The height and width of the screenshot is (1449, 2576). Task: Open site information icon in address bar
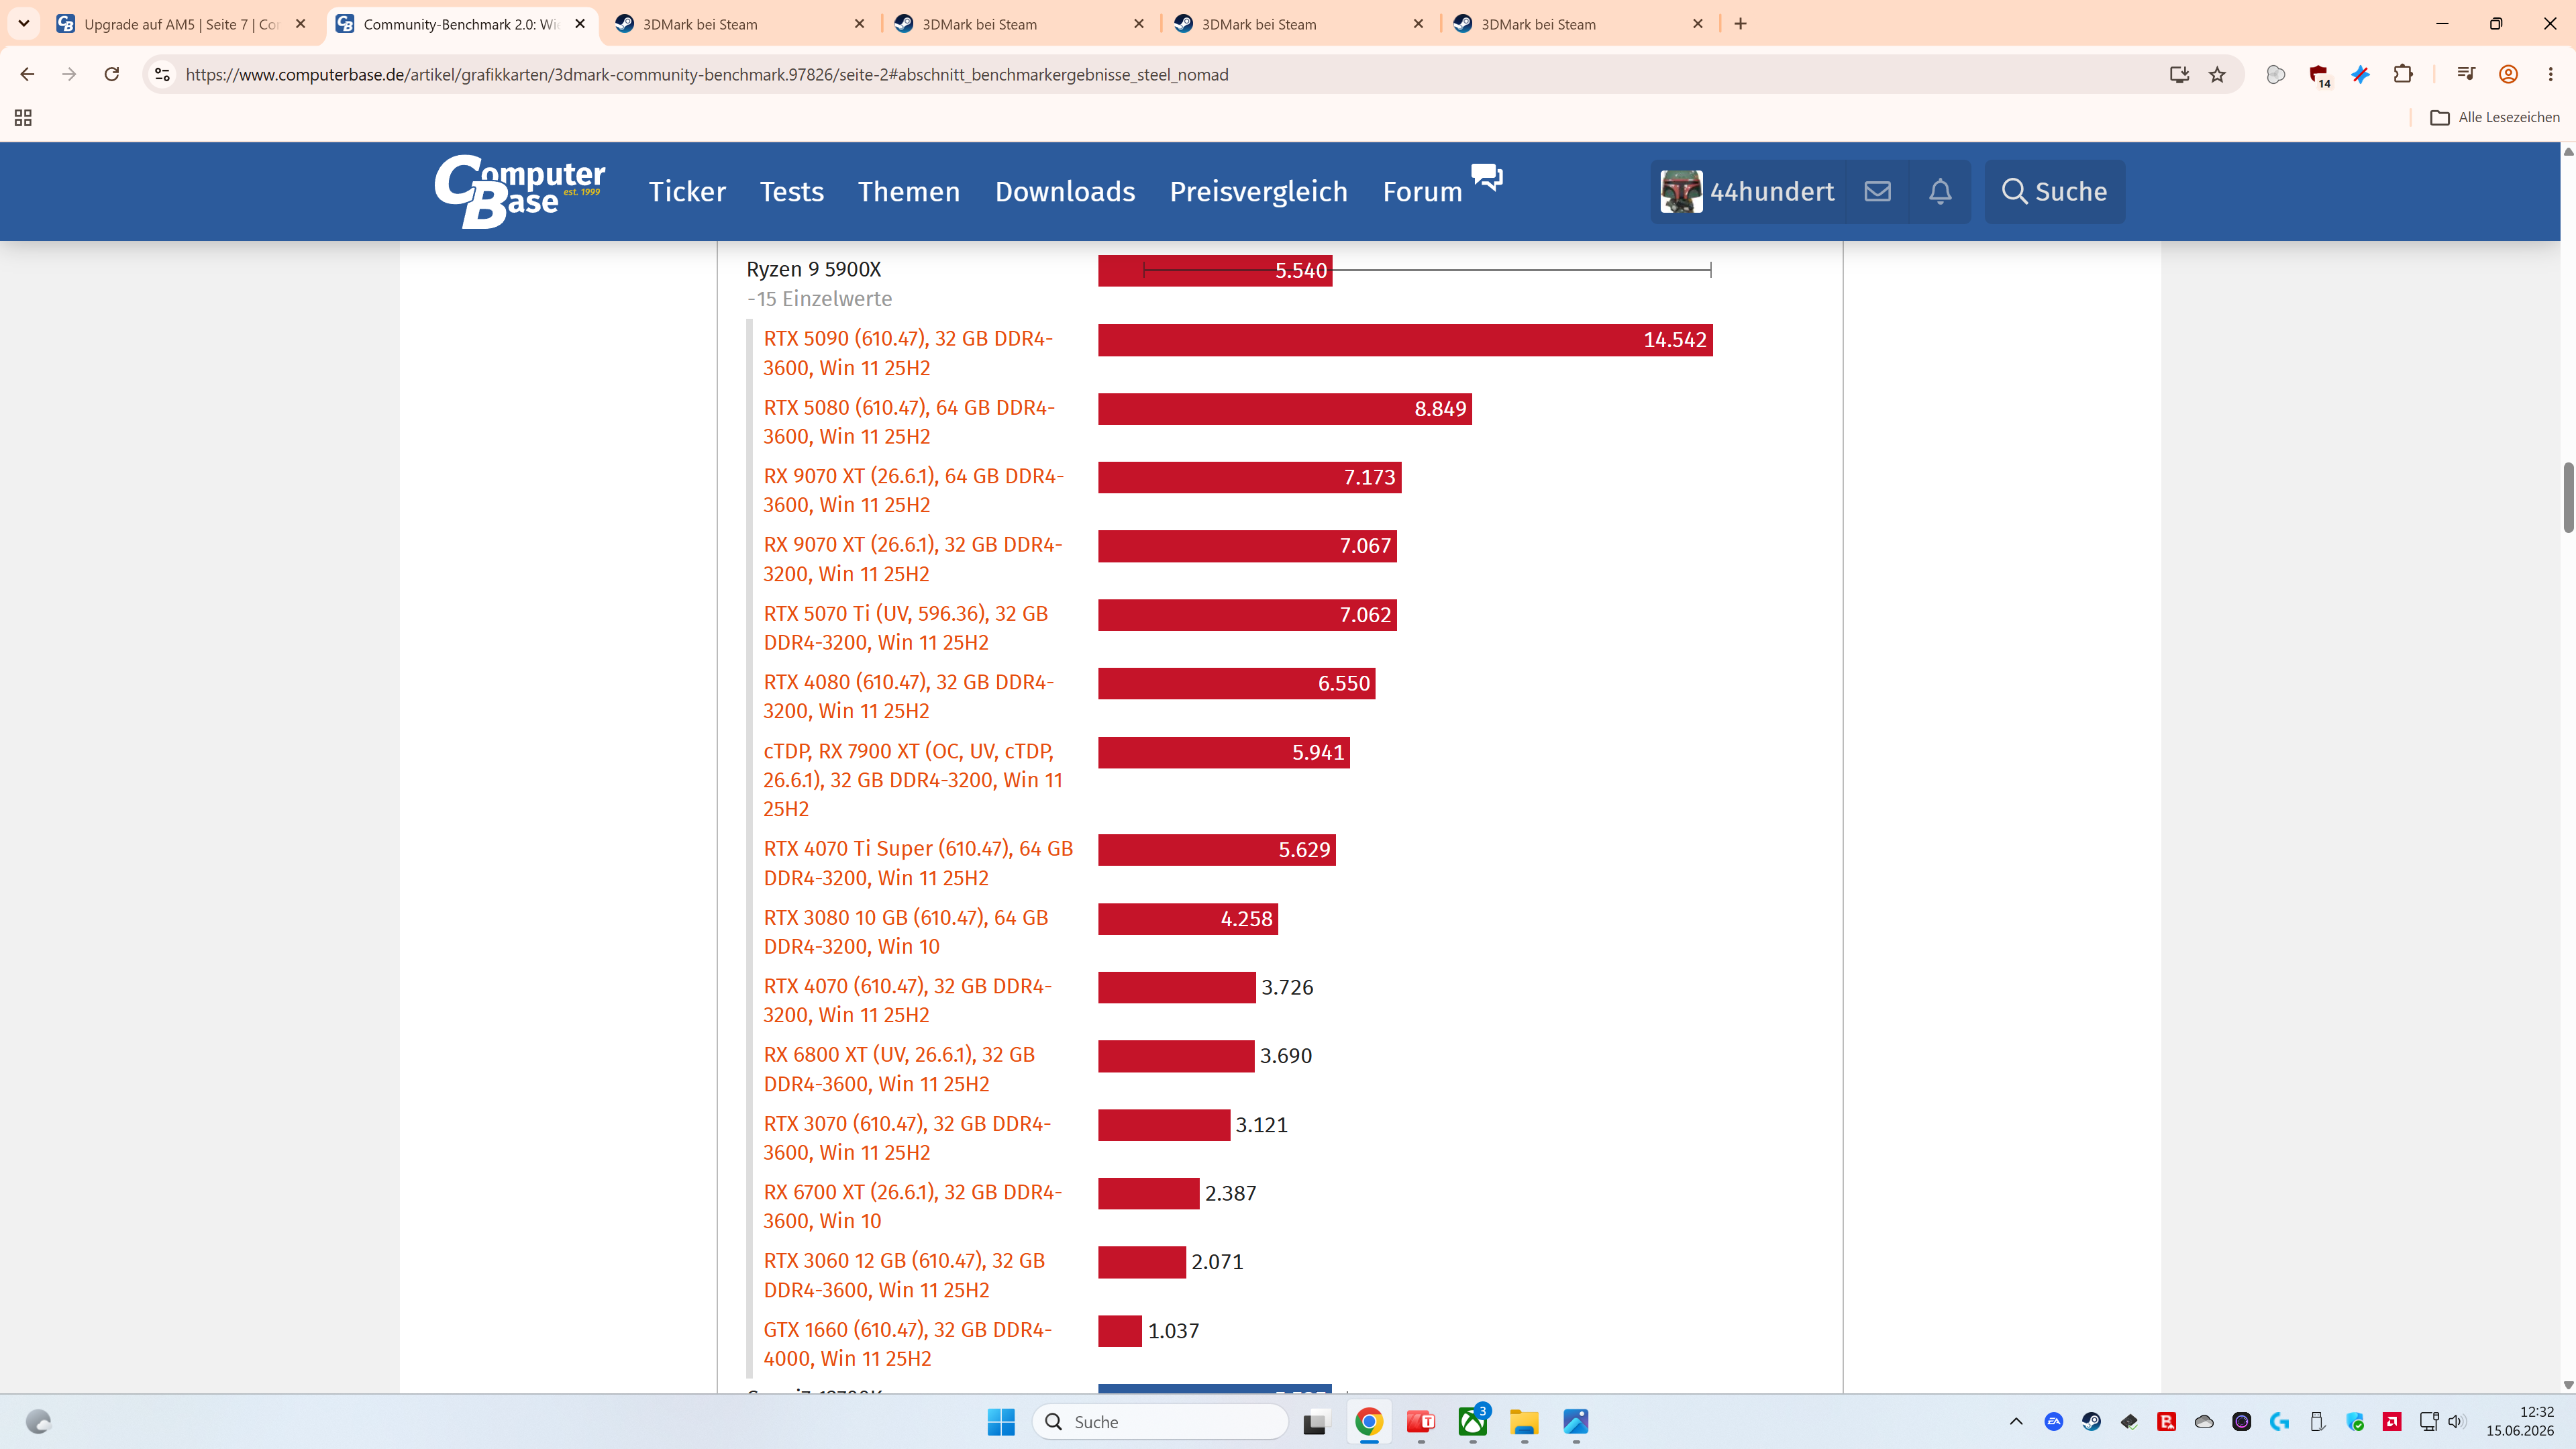(x=162, y=74)
